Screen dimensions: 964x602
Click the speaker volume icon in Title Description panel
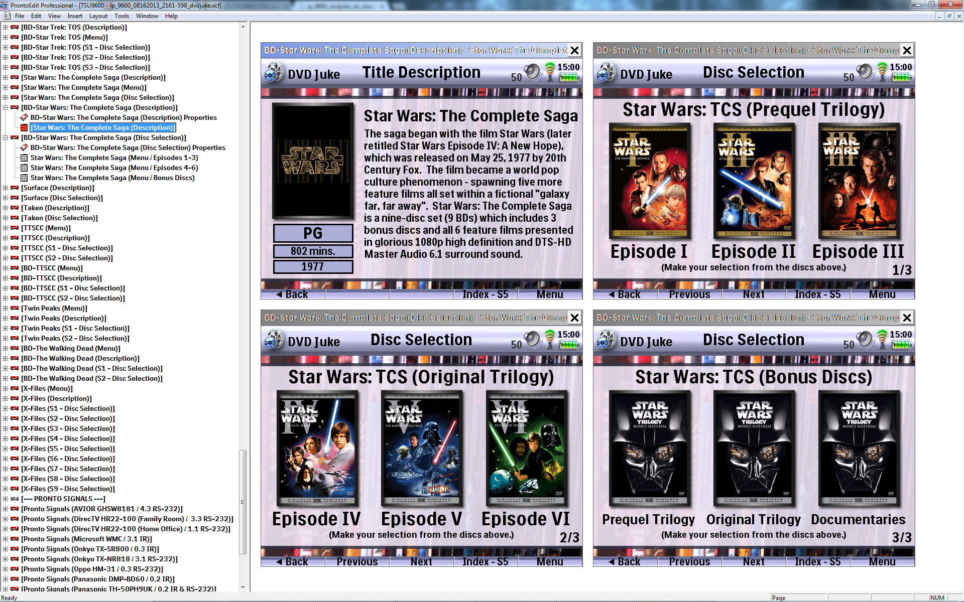click(x=532, y=72)
